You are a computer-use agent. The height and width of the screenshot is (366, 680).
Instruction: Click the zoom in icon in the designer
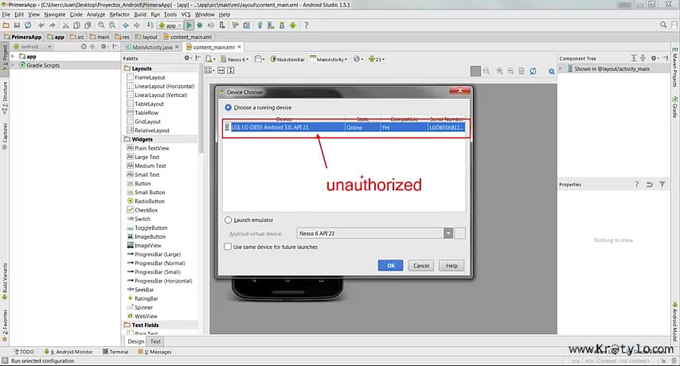(x=499, y=71)
